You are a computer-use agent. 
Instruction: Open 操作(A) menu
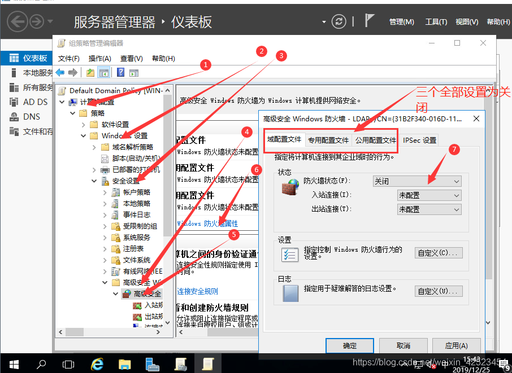(100, 59)
